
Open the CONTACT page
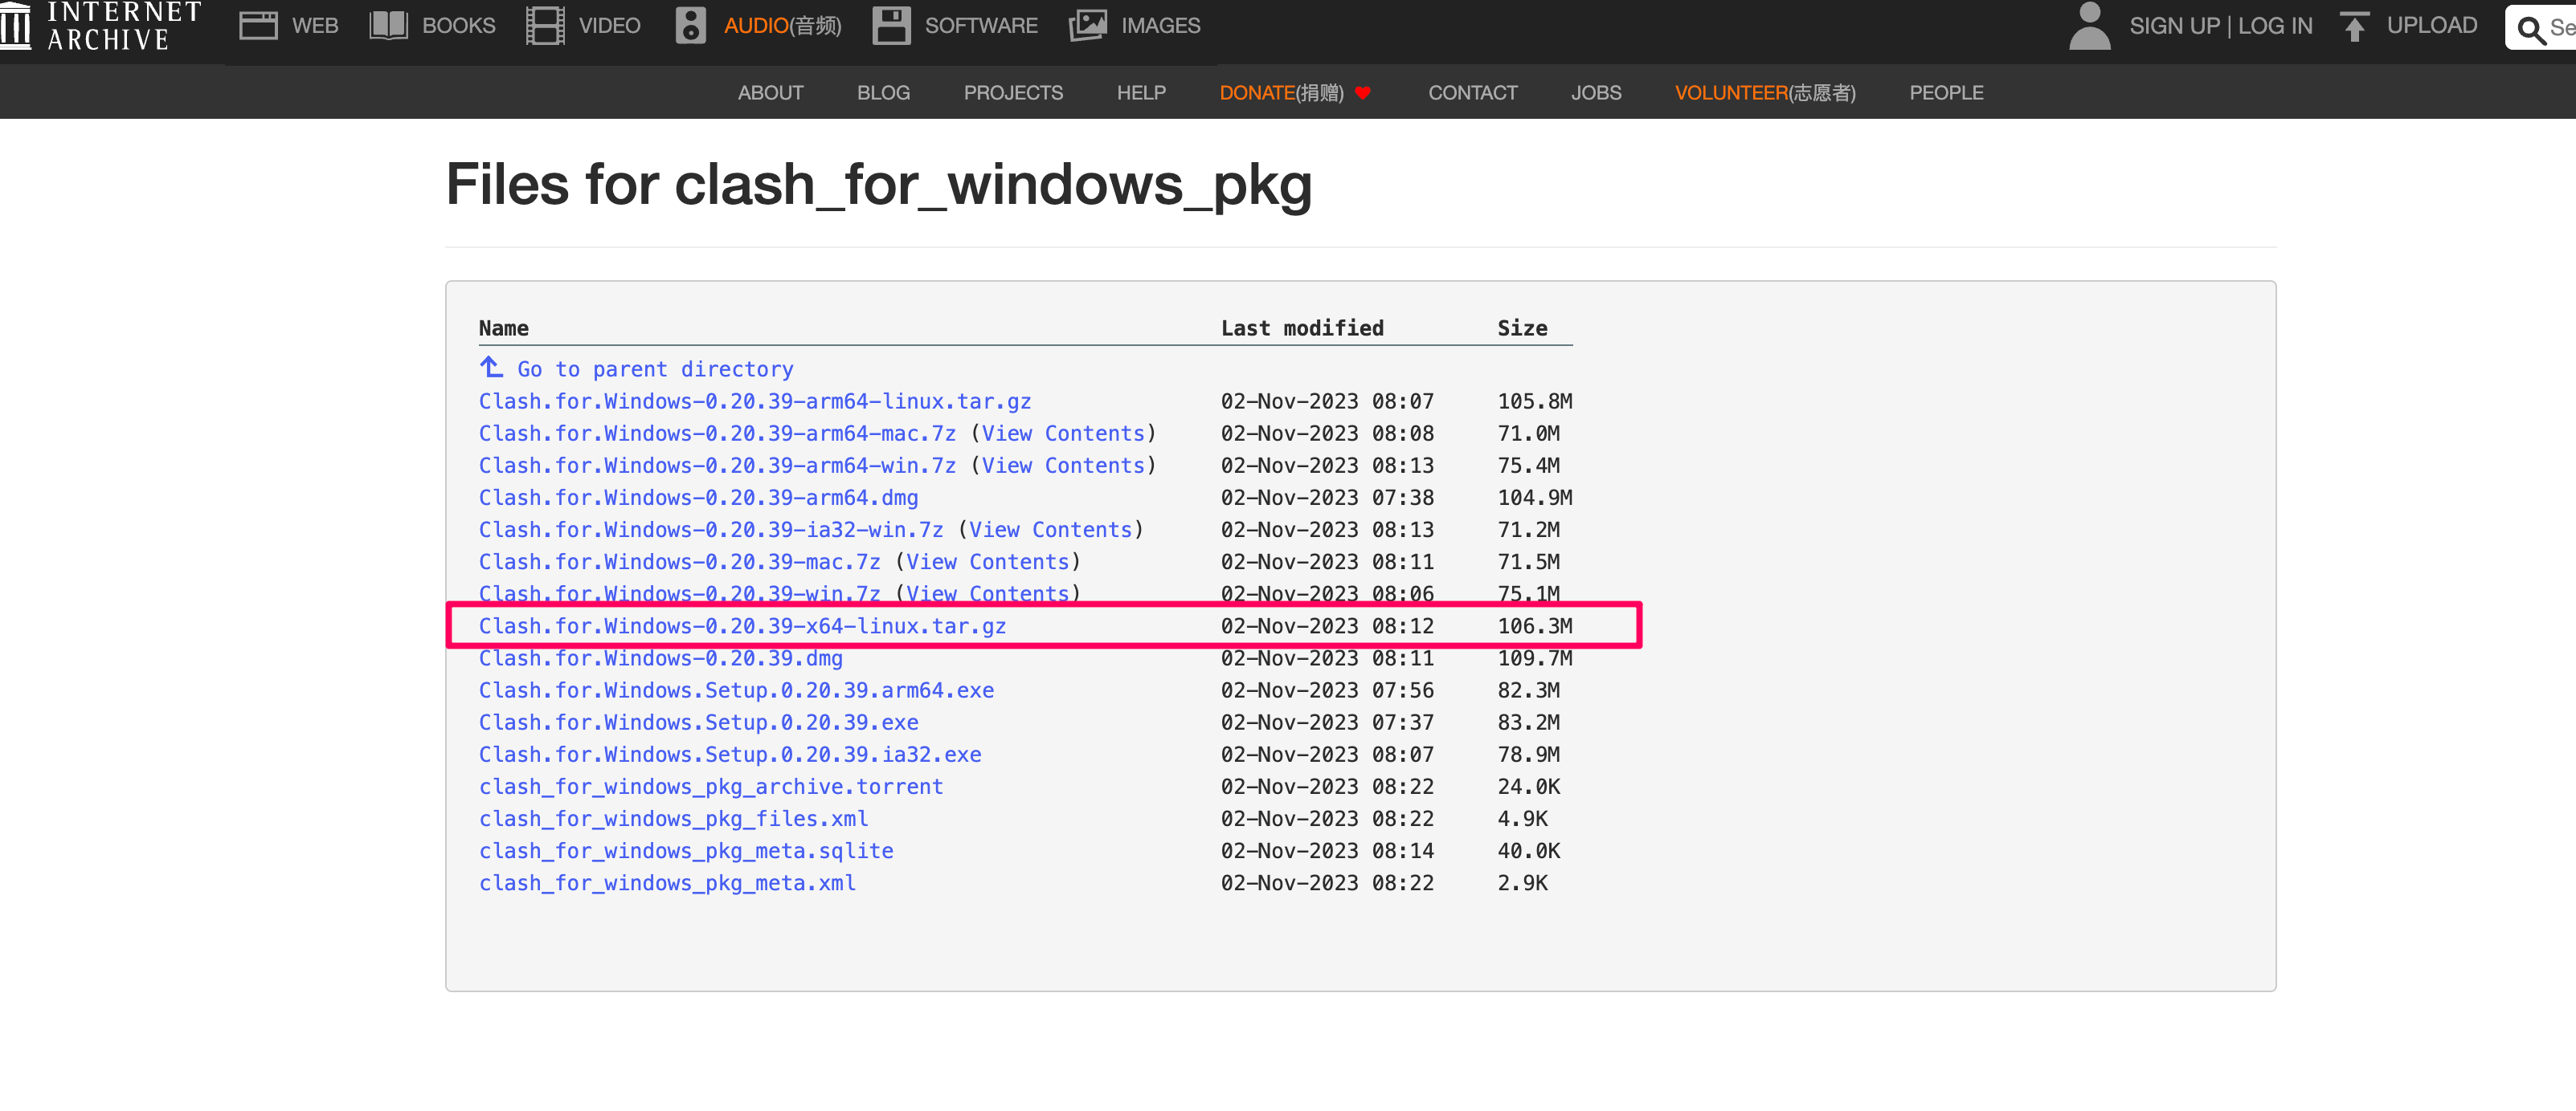(1472, 93)
